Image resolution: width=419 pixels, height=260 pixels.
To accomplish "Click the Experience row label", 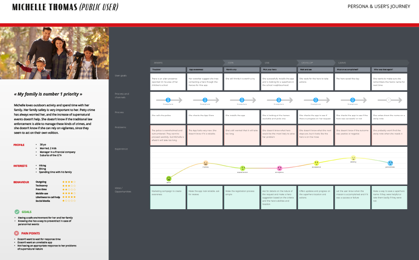I will tap(121, 149).
